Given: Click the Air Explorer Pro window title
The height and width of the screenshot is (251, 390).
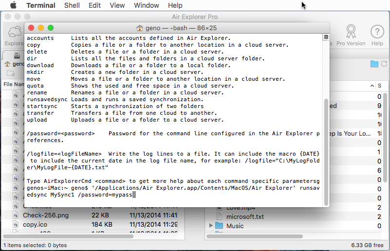Looking at the screenshot, I should 195,17.
